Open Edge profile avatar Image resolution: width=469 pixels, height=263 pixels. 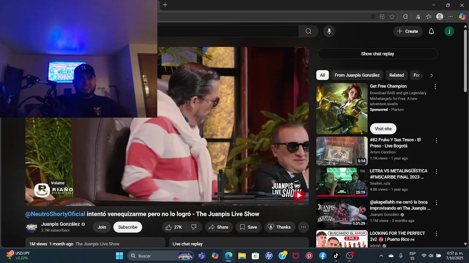tap(440, 16)
